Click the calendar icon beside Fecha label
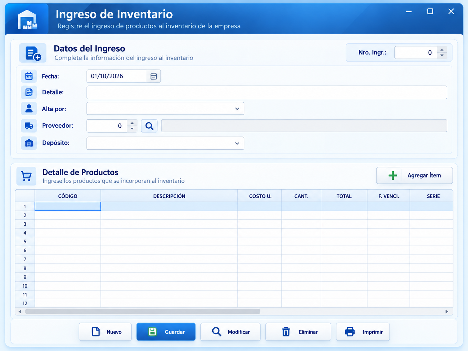The image size is (468, 351). click(29, 76)
